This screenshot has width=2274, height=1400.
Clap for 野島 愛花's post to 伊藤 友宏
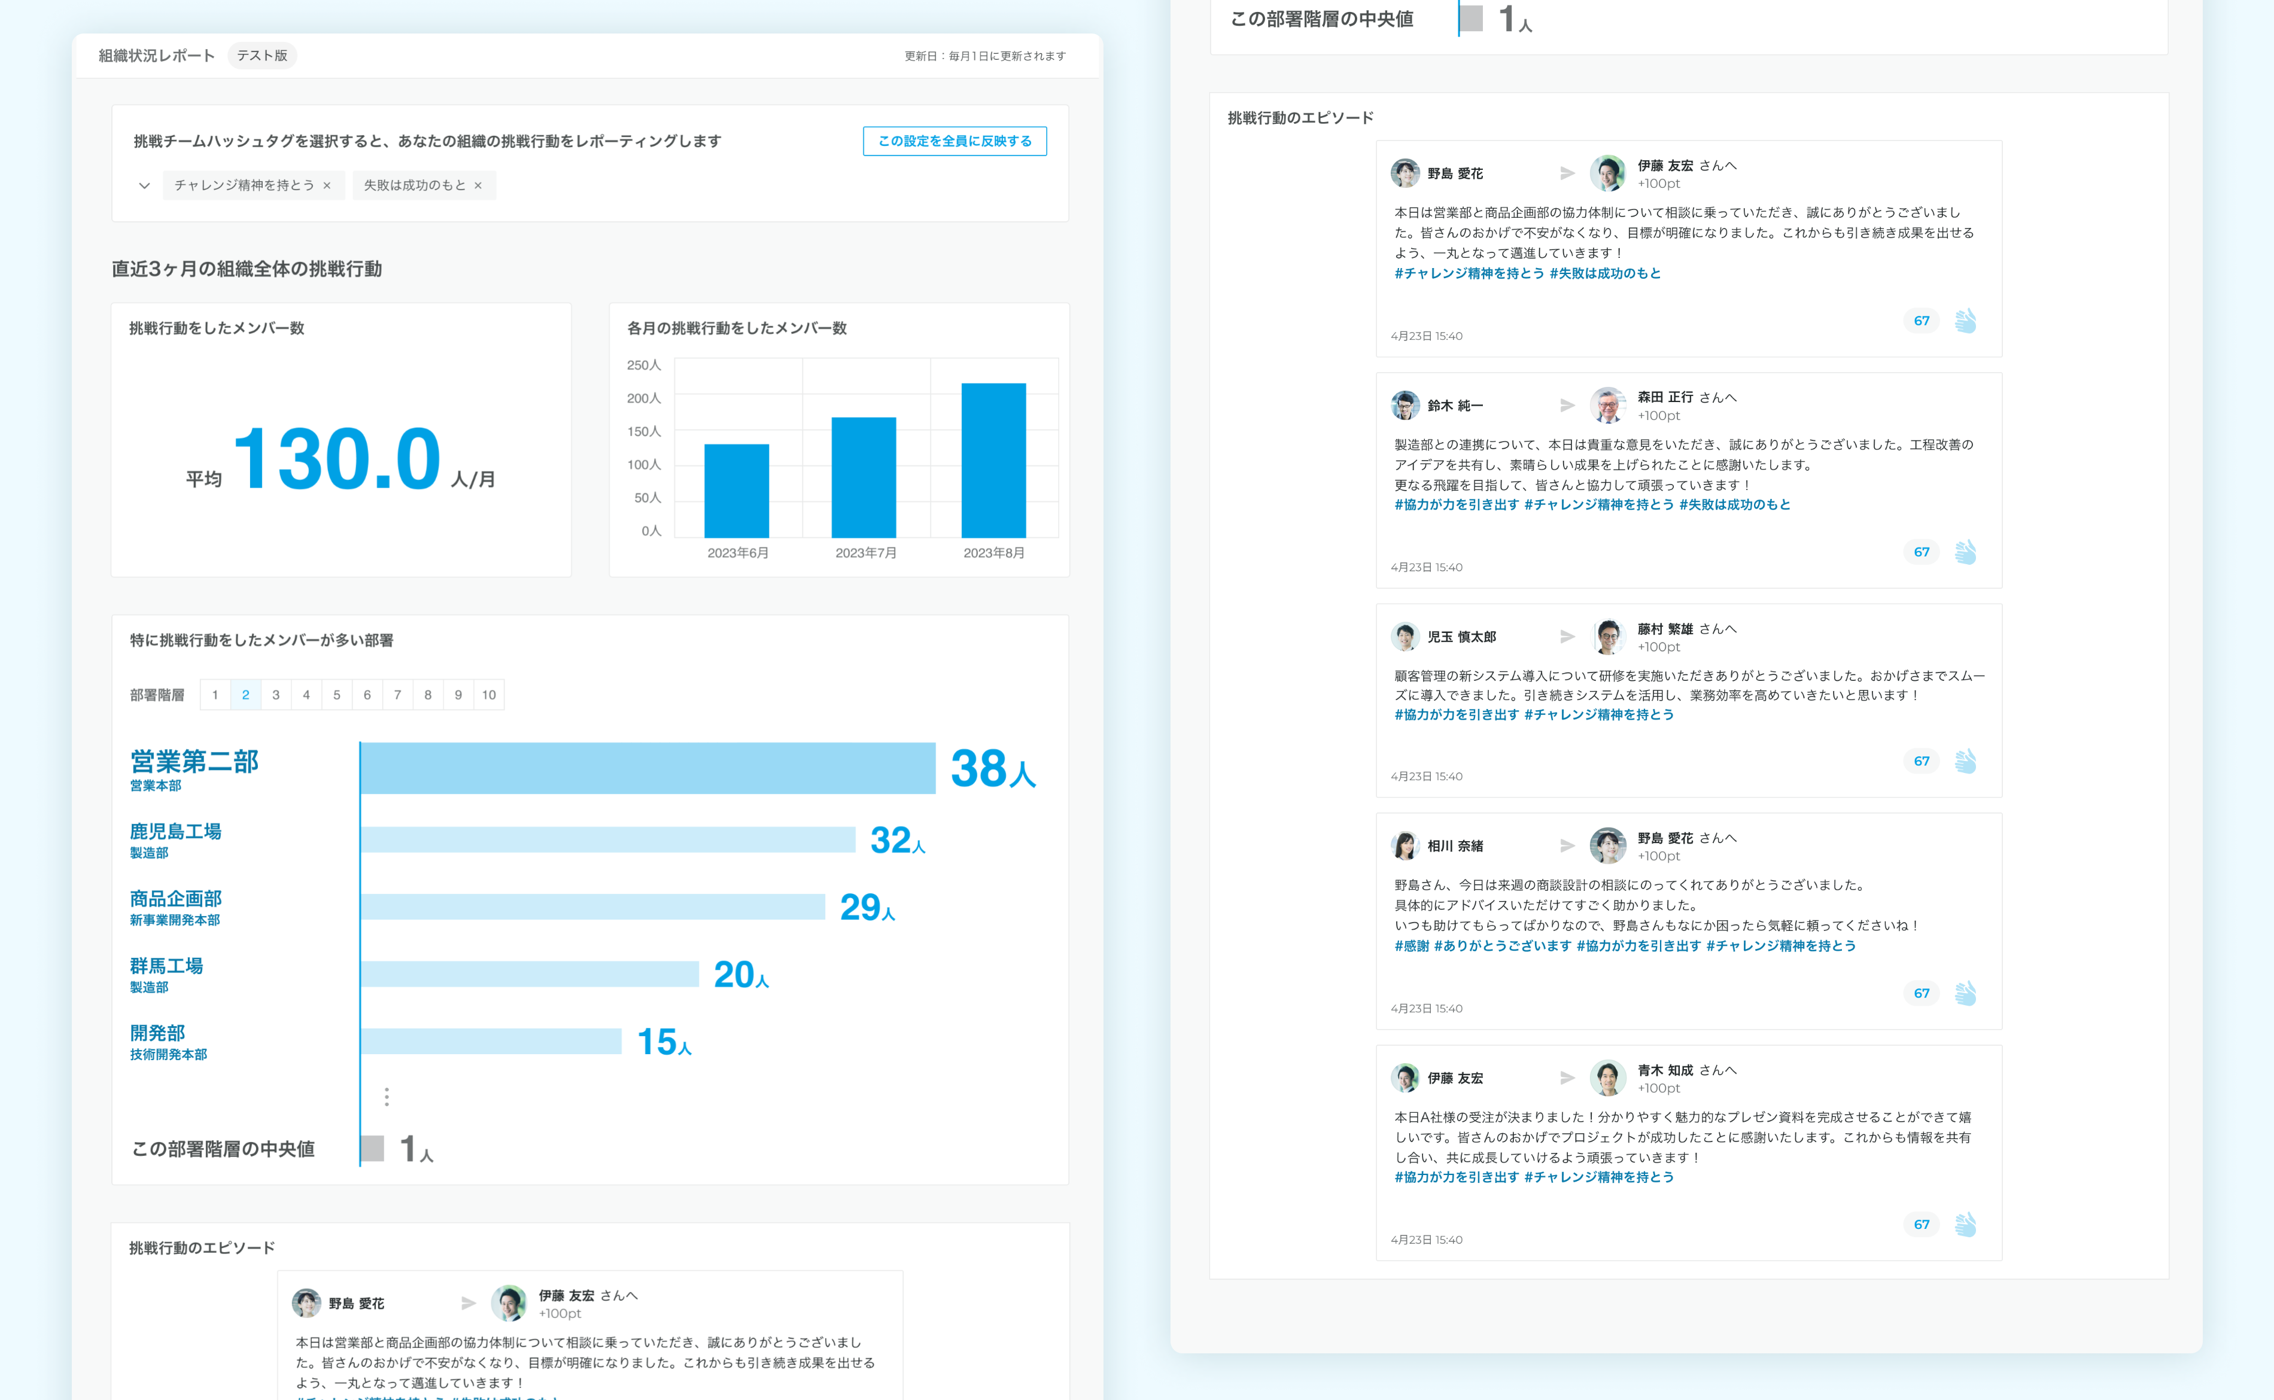tap(1966, 320)
